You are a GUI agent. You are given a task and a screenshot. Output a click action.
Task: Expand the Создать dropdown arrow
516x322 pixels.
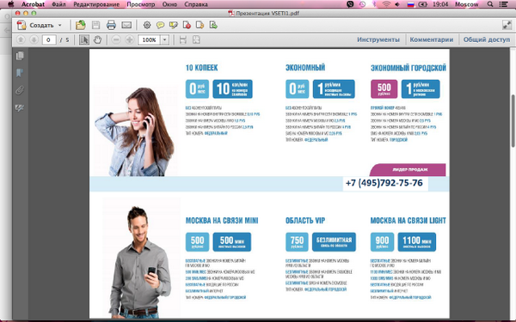tap(59, 25)
